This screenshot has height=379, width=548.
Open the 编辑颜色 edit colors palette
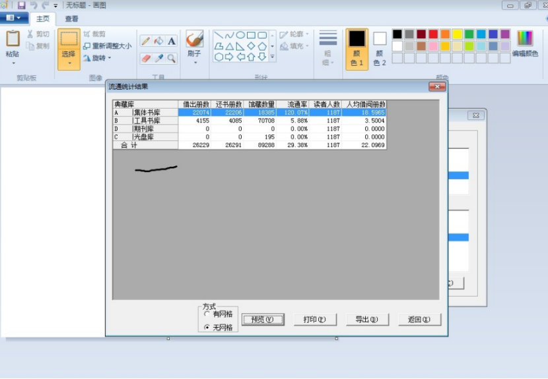click(x=525, y=44)
